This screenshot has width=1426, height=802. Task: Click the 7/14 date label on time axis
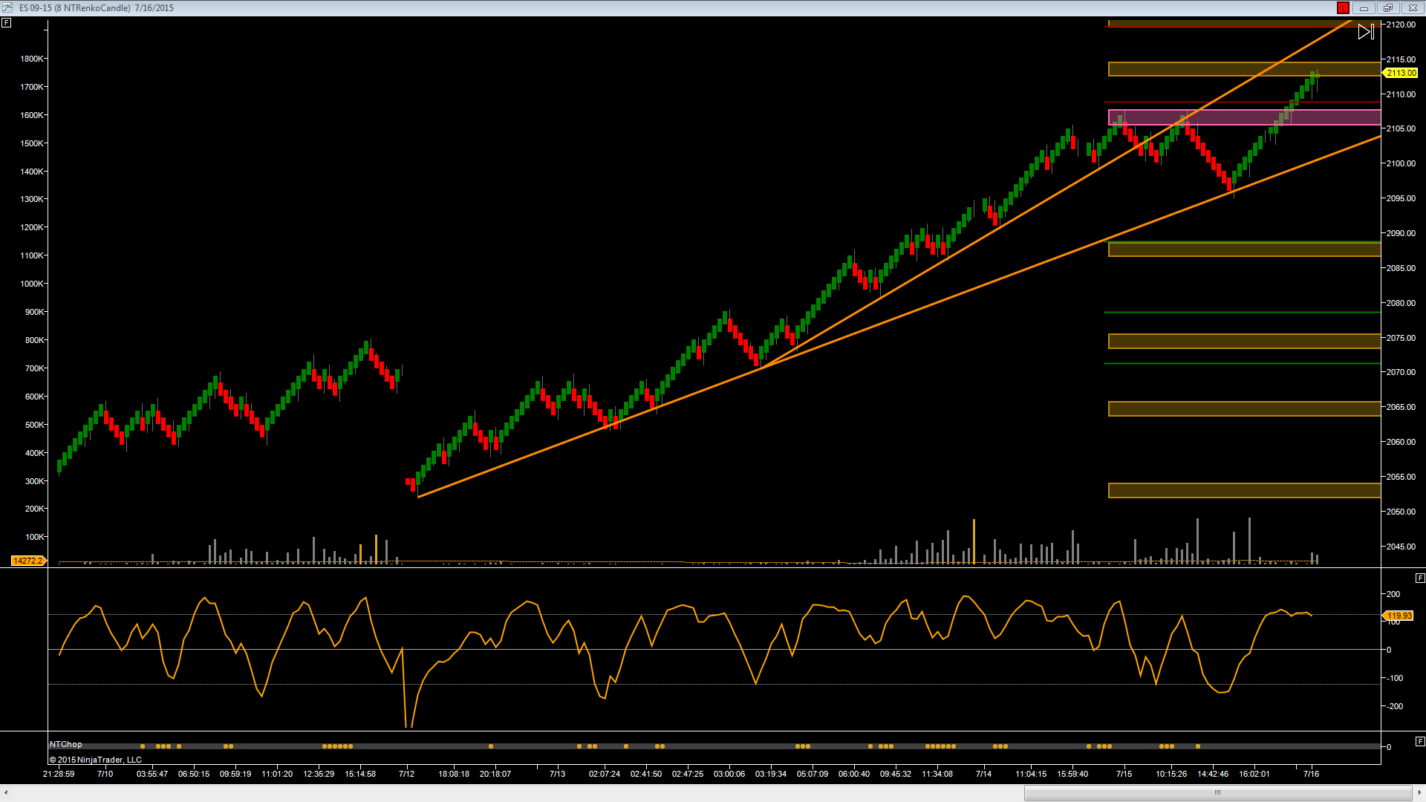pyautogui.click(x=983, y=774)
